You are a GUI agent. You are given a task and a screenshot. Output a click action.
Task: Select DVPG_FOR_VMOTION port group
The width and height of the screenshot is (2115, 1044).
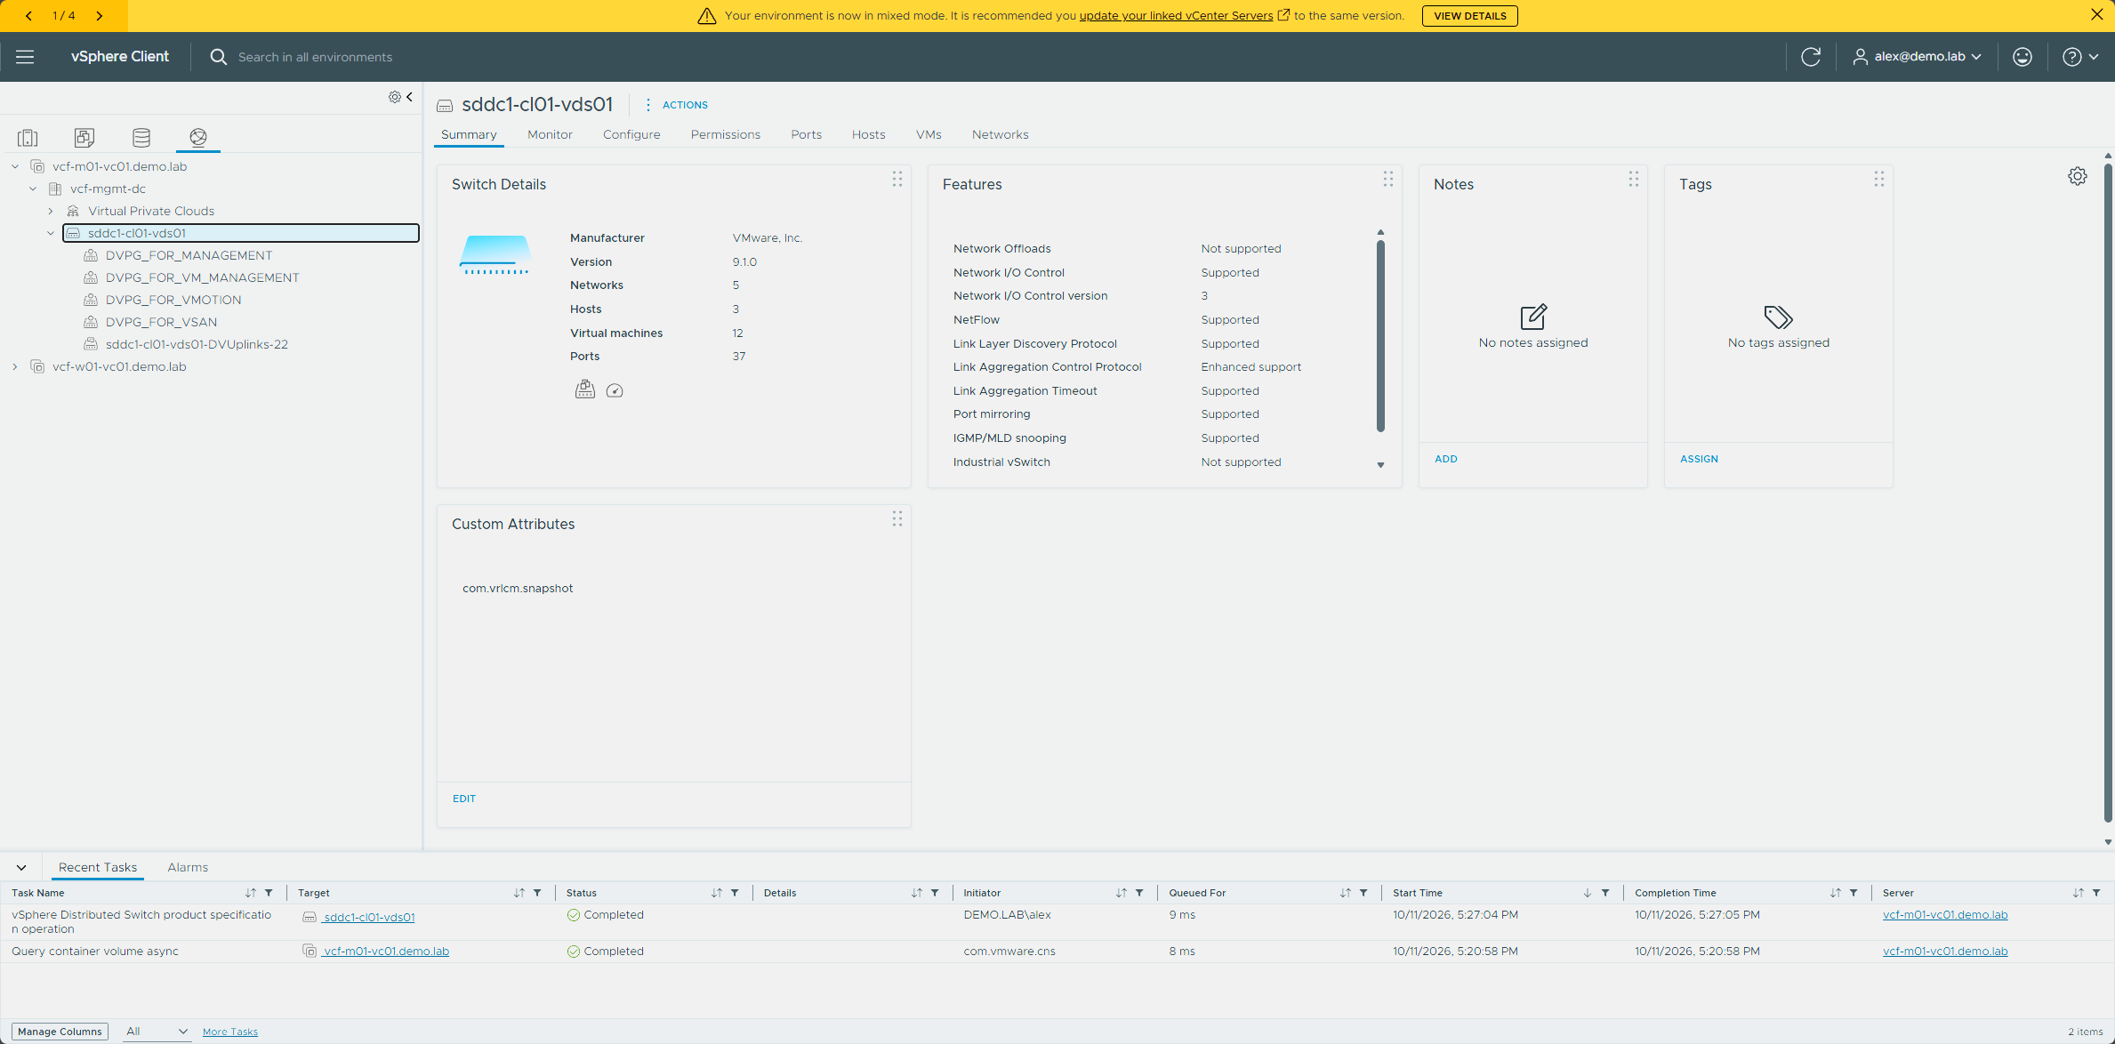(173, 300)
